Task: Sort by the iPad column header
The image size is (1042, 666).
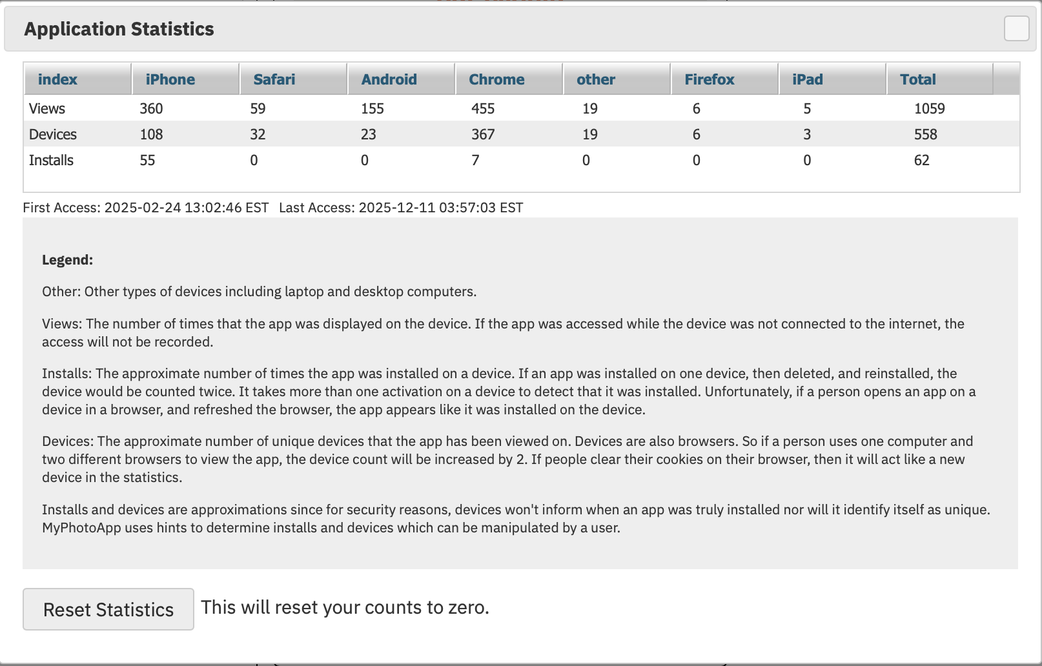Action: 807,79
